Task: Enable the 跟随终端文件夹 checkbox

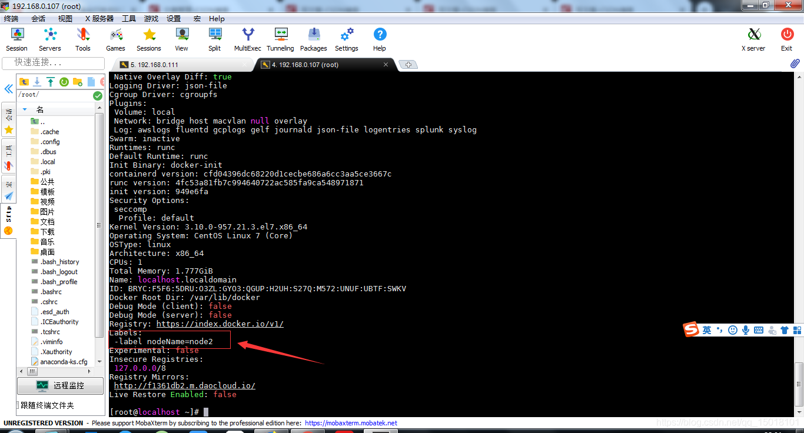Action: click(18, 405)
